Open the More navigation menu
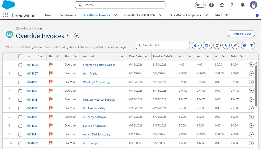Screen dimensions: 261x149 click(x=221, y=15)
